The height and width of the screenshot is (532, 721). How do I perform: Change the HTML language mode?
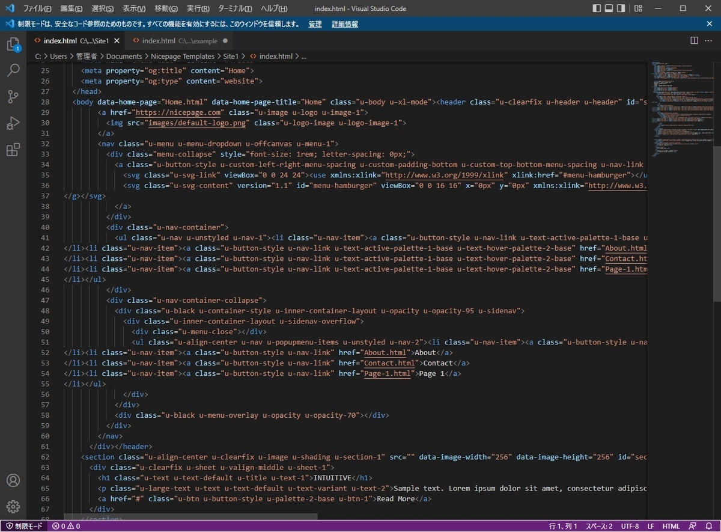point(671,526)
